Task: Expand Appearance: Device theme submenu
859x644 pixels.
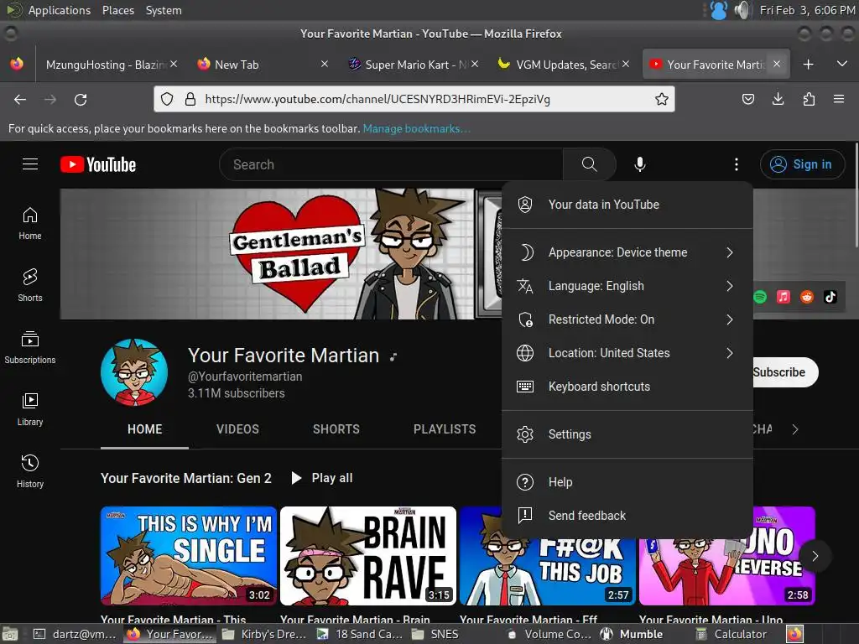Action: [x=627, y=252]
